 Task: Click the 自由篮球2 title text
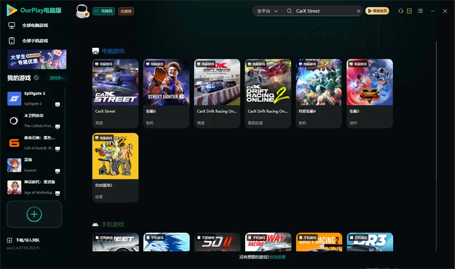[x=104, y=185]
